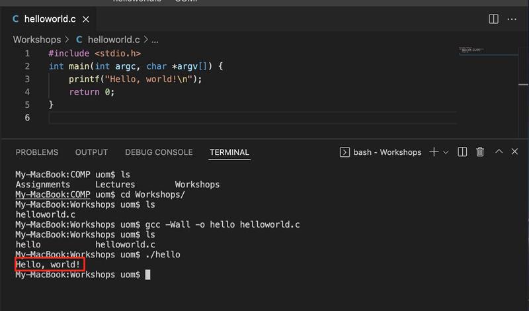
Task: Create a new terminal with plus icon
Action: (434, 152)
